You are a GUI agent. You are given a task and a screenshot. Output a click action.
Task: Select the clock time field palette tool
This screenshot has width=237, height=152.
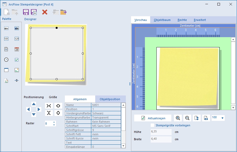[6, 60]
